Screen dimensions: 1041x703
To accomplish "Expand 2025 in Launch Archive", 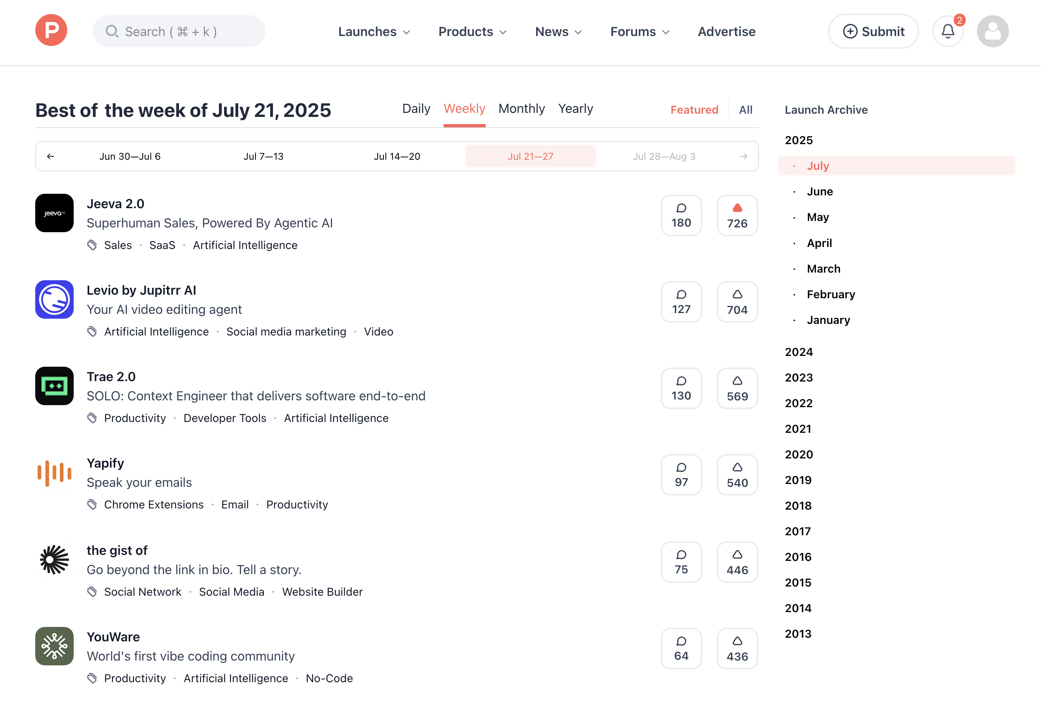I will [799, 140].
